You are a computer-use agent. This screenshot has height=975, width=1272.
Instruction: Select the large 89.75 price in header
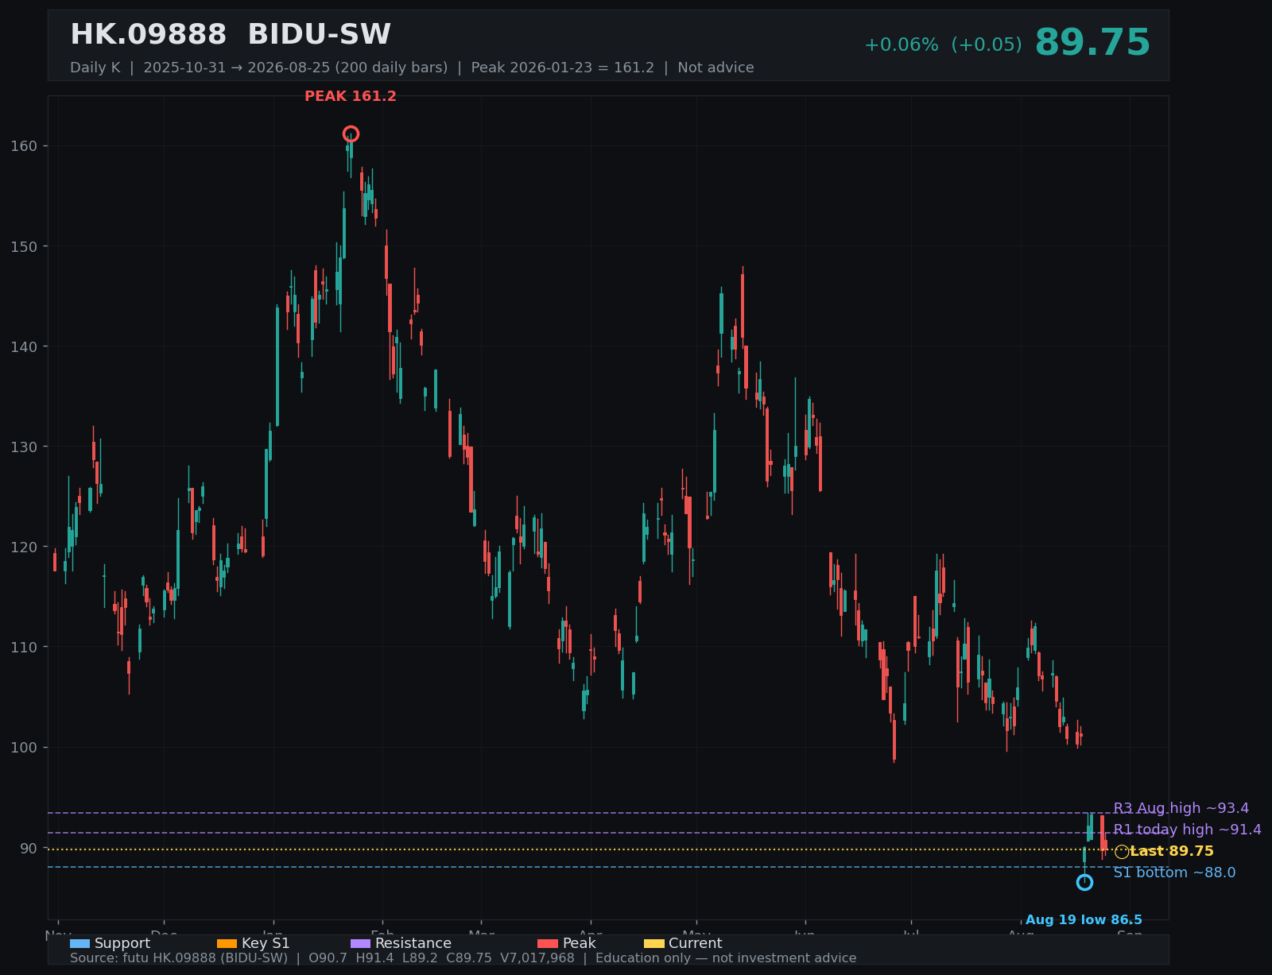point(1092,43)
